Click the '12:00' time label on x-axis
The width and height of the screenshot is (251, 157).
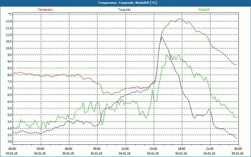[125, 149]
